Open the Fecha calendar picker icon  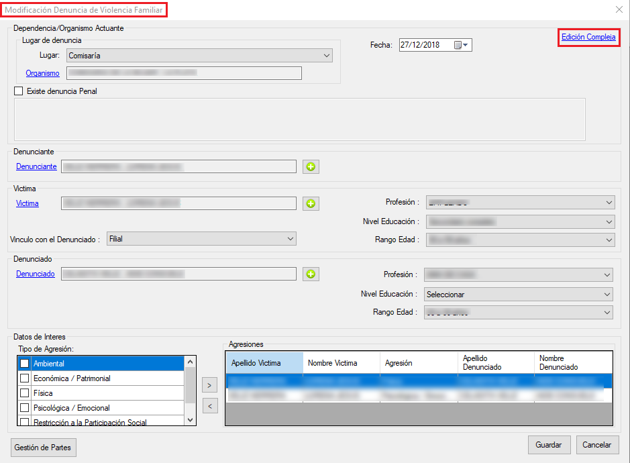pyautogui.click(x=459, y=45)
